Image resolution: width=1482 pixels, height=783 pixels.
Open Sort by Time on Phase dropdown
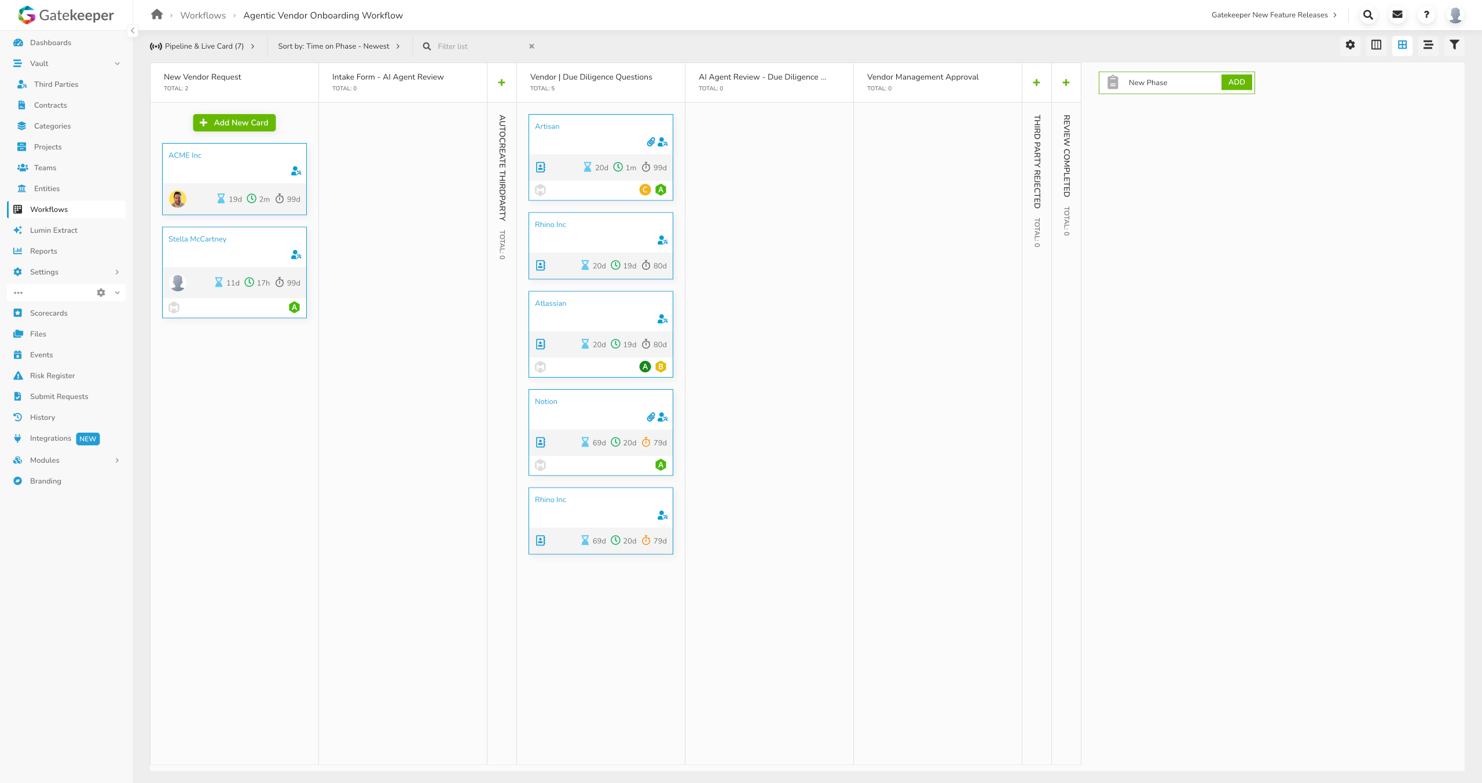pos(339,46)
